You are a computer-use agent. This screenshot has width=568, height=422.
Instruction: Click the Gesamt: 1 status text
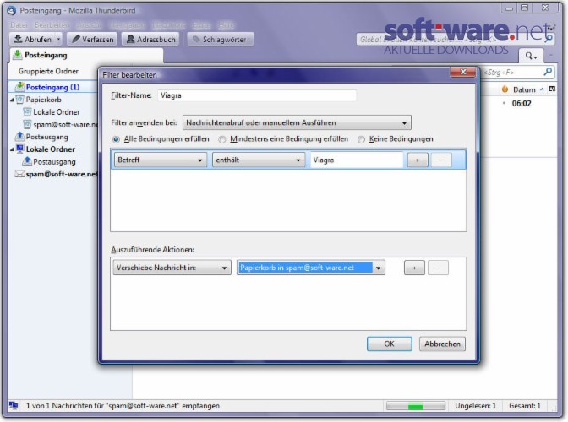[x=525, y=406]
